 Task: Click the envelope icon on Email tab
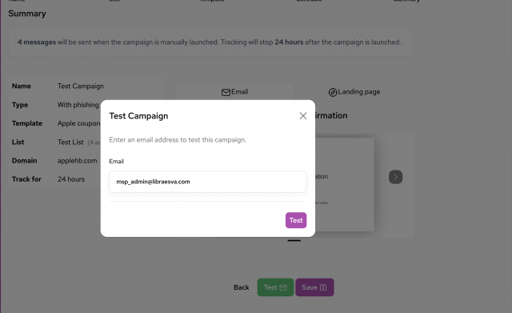(226, 93)
